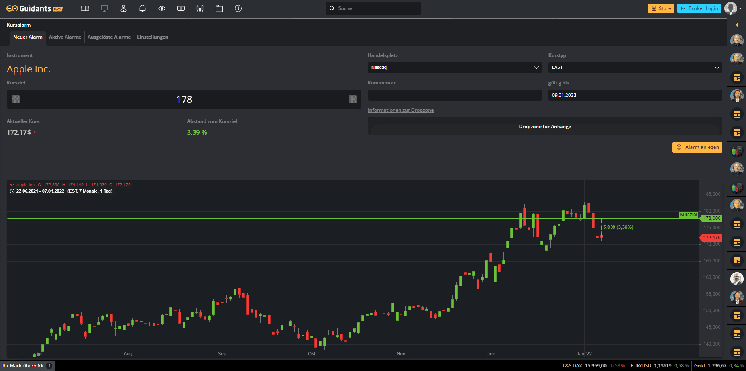The image size is (746, 371).
Task: Open the bell alarm icon in the top bar
Action: point(143,8)
